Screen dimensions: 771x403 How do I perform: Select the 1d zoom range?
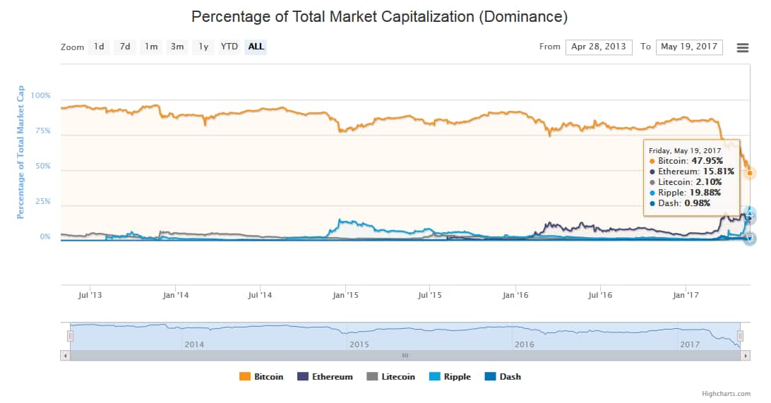point(99,47)
